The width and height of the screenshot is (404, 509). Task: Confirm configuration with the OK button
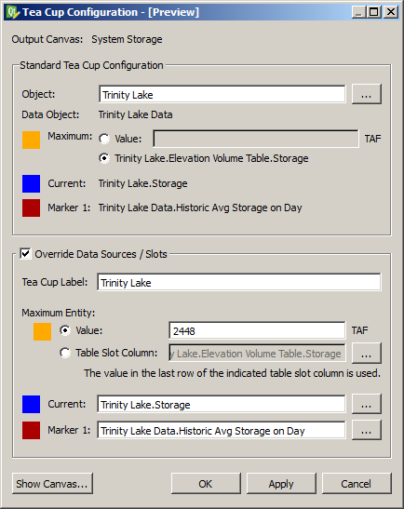pyautogui.click(x=206, y=484)
